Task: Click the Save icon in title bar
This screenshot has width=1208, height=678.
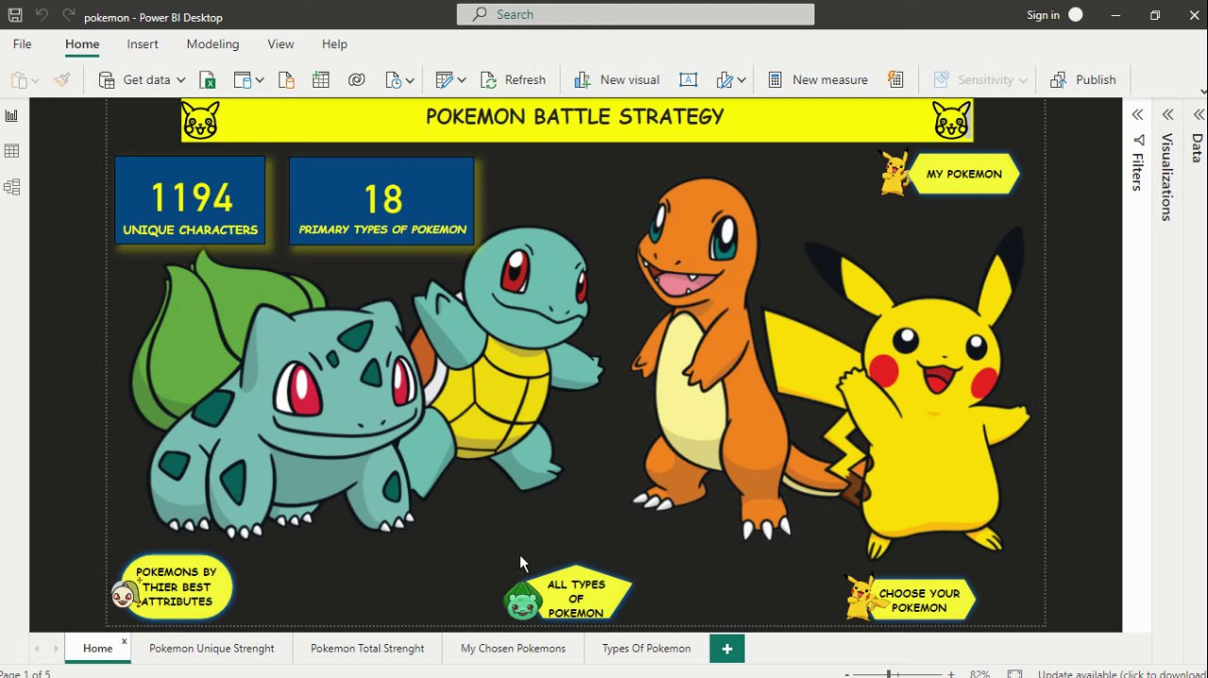Action: tap(15, 15)
